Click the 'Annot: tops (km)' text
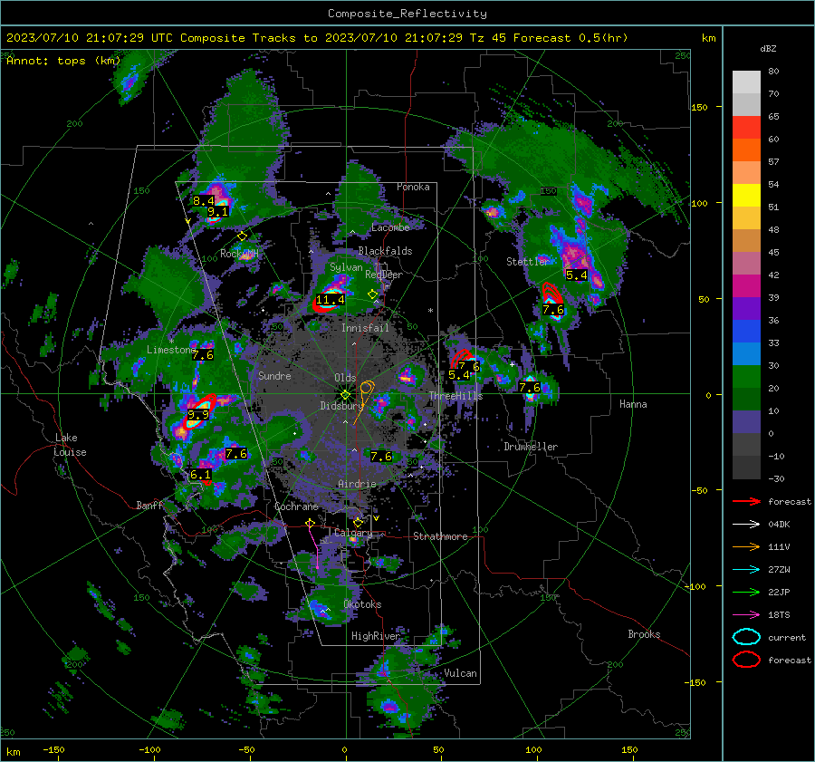This screenshot has width=815, height=762. tap(63, 61)
